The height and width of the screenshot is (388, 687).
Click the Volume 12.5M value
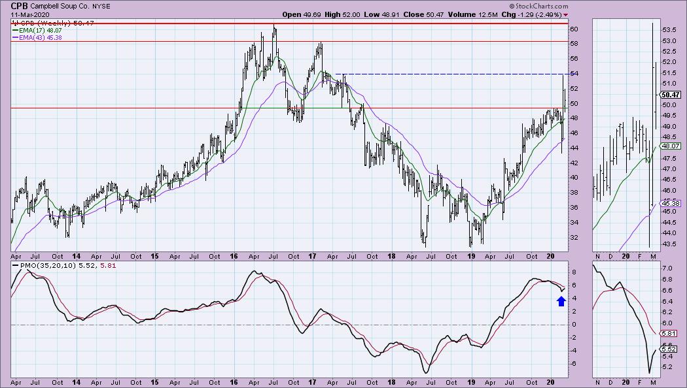pos(472,14)
